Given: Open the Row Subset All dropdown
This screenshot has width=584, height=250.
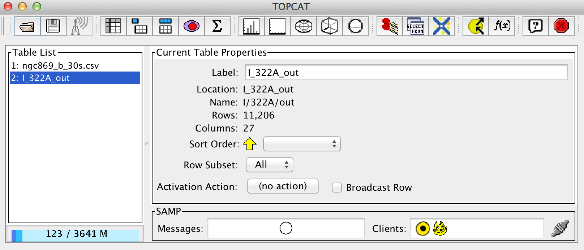Looking at the screenshot, I should 270,165.
